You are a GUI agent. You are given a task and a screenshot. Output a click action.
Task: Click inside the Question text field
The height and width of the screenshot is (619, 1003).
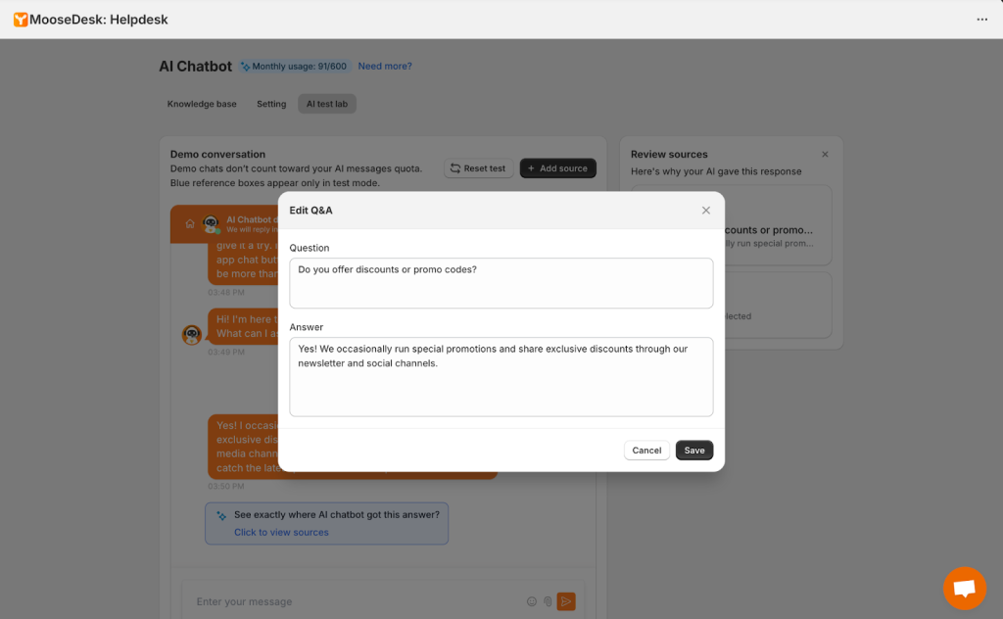[x=501, y=283]
